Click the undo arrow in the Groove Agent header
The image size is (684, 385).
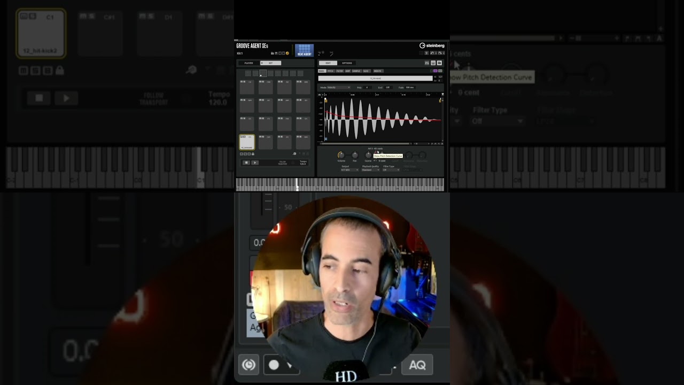[x=432, y=53]
